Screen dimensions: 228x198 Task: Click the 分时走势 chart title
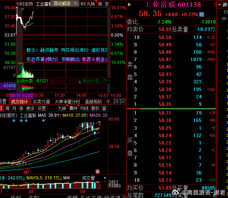pos(24,4)
